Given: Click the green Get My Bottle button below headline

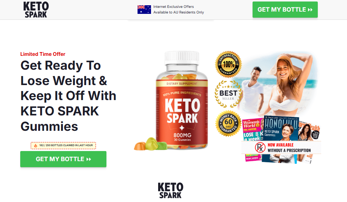Looking at the screenshot, I should pyautogui.click(x=63, y=159).
